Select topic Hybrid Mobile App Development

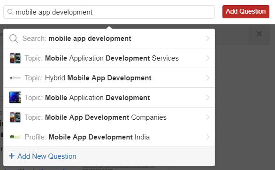pos(109,77)
